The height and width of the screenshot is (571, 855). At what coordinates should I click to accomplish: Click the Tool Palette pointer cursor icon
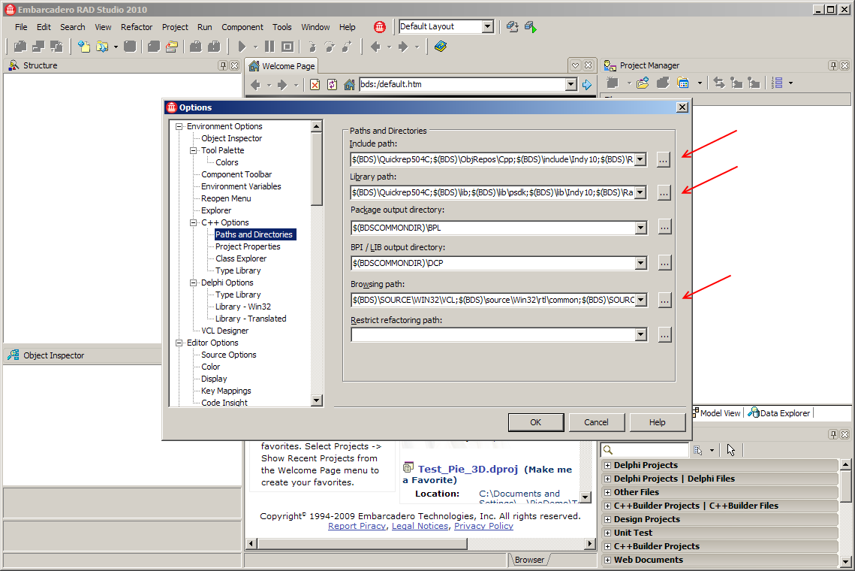pyautogui.click(x=730, y=450)
